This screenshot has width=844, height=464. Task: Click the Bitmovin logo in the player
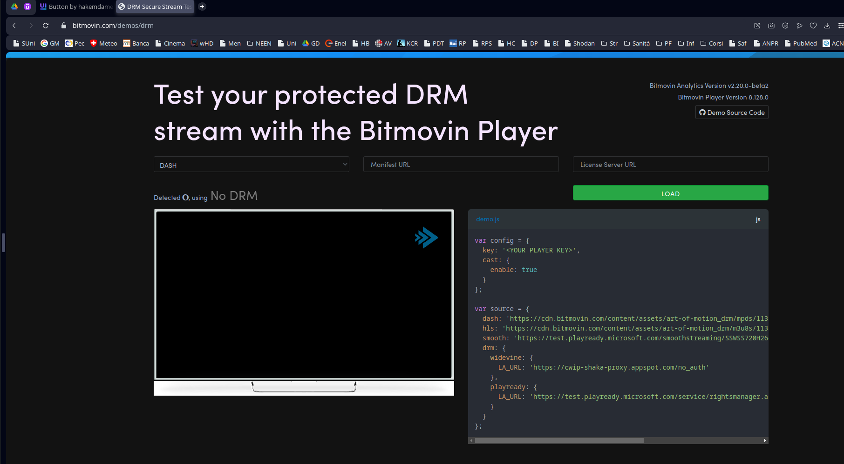pyautogui.click(x=426, y=238)
